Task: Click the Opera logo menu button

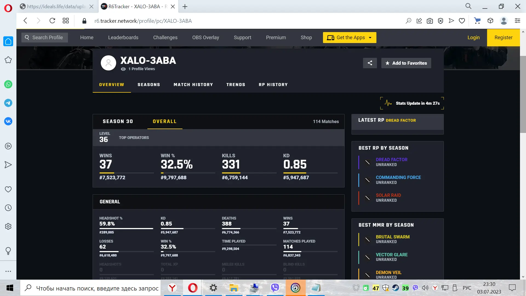Action: click(x=8, y=8)
